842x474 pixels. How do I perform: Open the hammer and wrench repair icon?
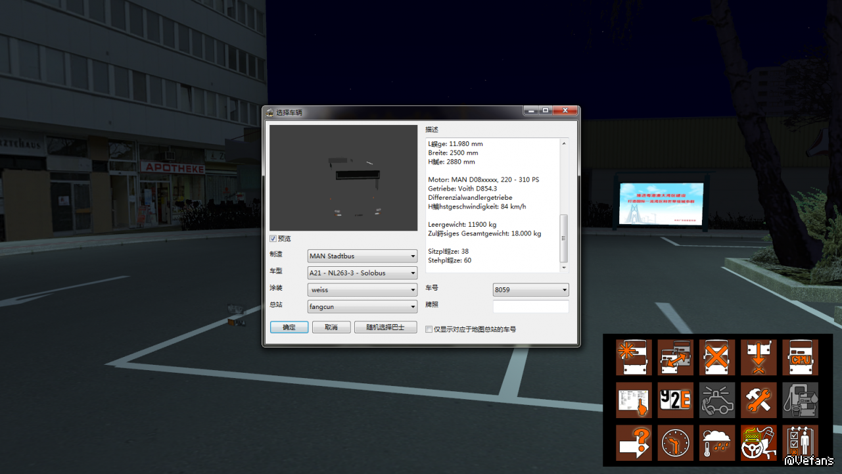coord(759,400)
